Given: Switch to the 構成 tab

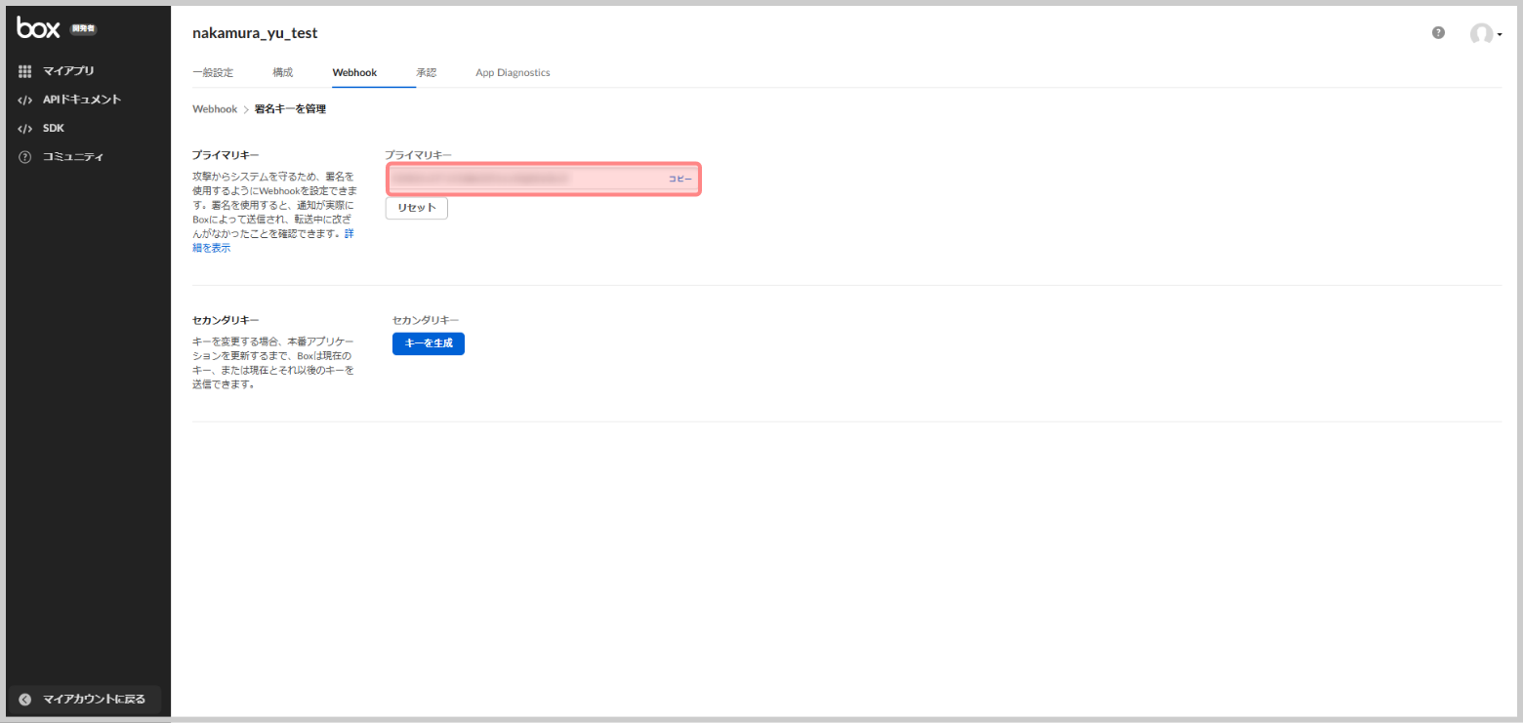Looking at the screenshot, I should 283,73.
